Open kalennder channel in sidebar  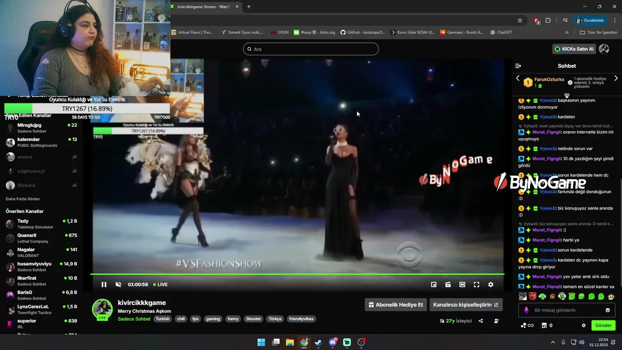[41, 142]
